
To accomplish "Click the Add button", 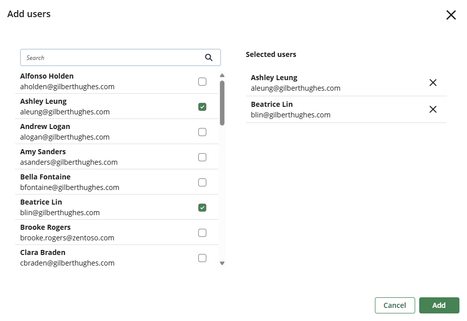I will pos(439,305).
